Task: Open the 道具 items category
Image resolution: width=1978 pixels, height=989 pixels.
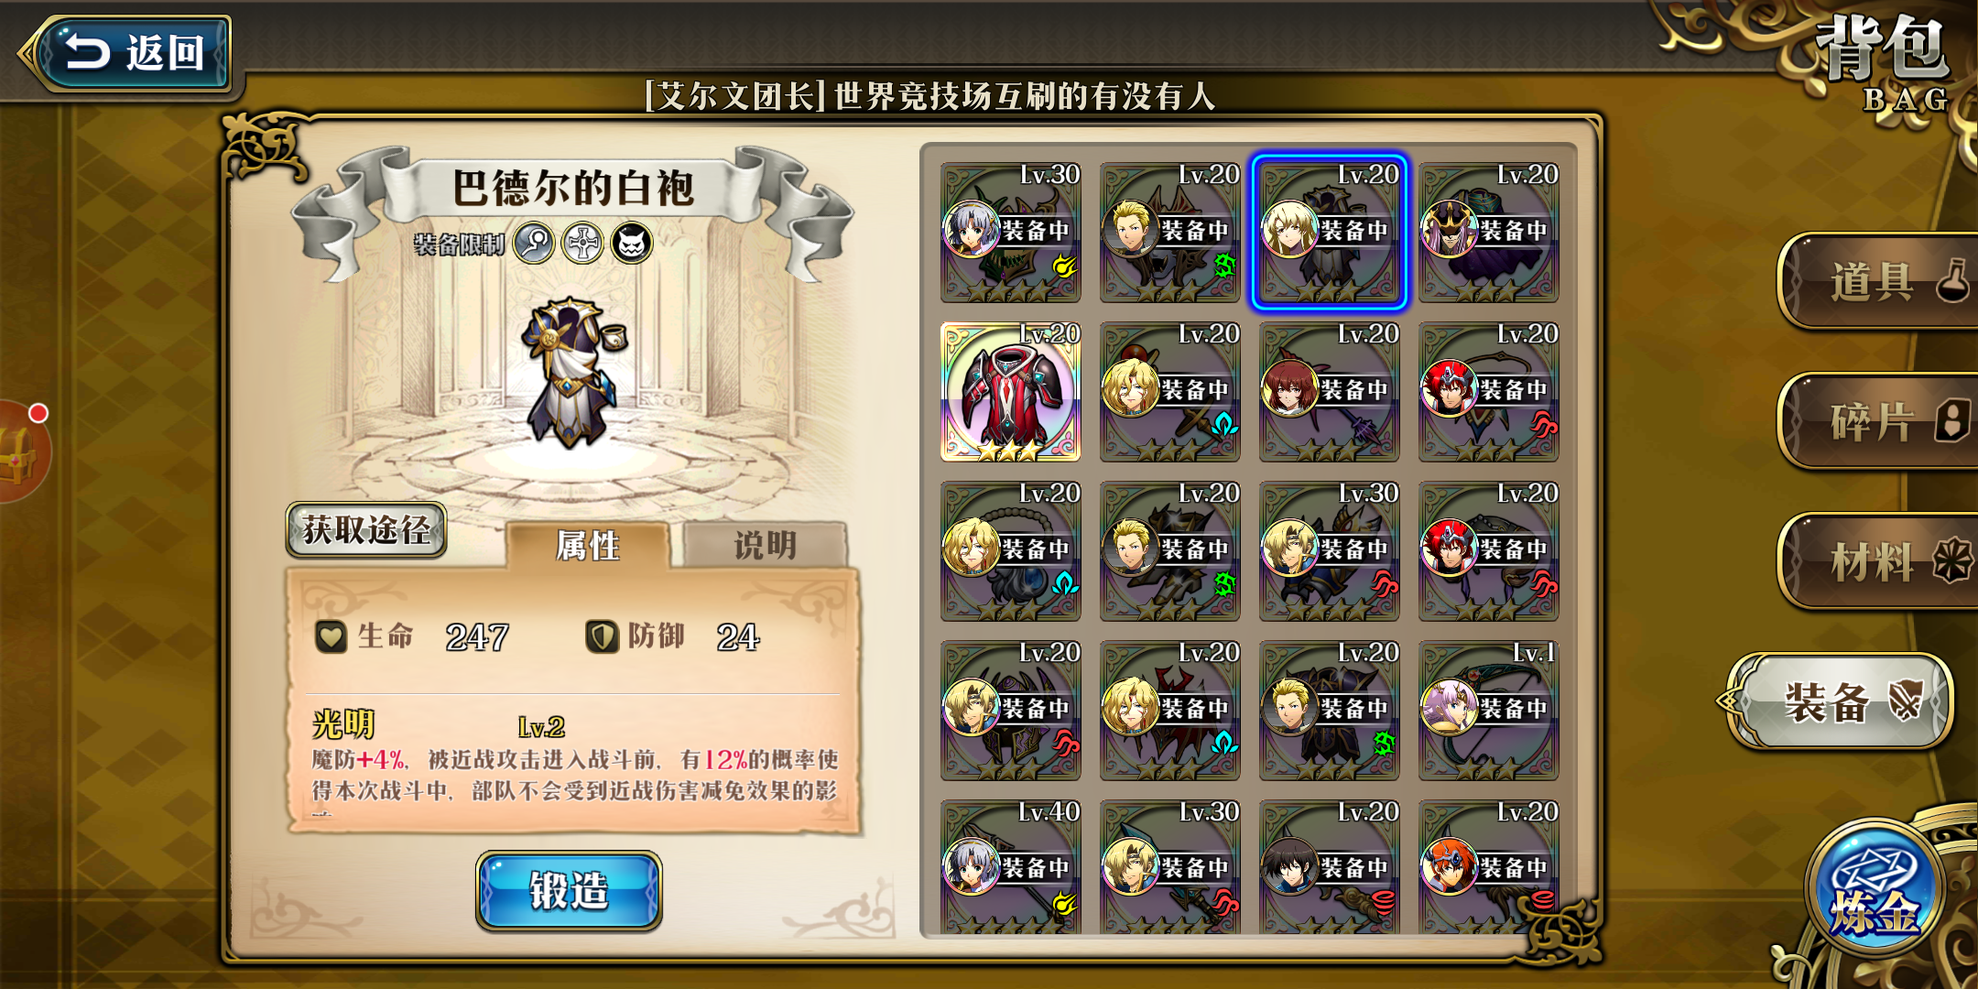Action: click(x=1877, y=281)
